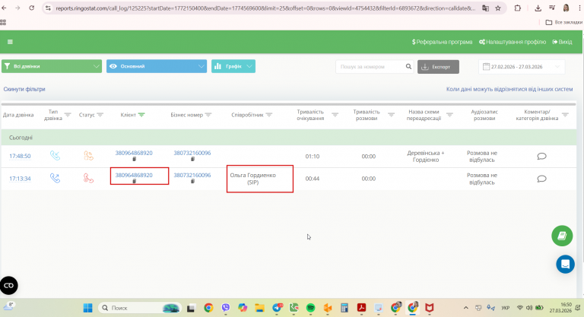This screenshot has width=584, height=317.
Task: Open Viber from the taskbar
Action: pyautogui.click(x=225, y=308)
